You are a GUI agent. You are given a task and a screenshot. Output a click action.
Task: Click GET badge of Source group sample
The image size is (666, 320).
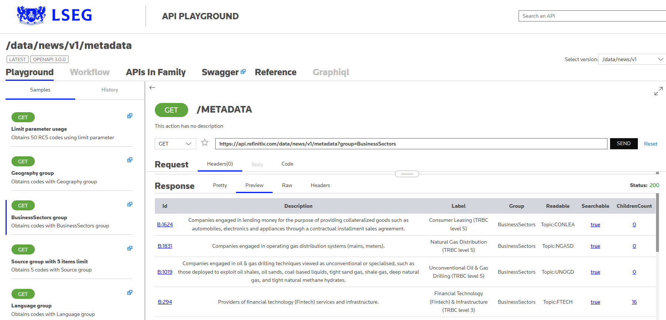coord(23,250)
